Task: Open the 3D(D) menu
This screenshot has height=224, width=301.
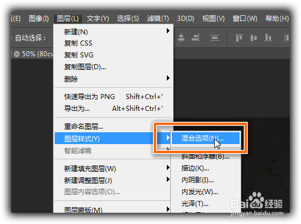Action: coord(185,19)
